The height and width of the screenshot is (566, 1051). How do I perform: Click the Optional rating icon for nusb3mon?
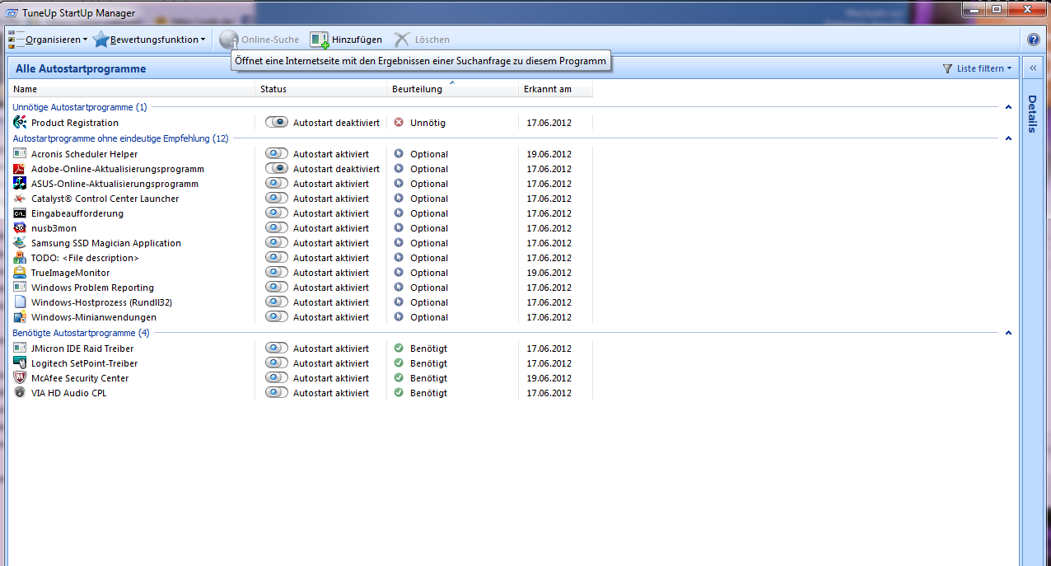pos(399,228)
